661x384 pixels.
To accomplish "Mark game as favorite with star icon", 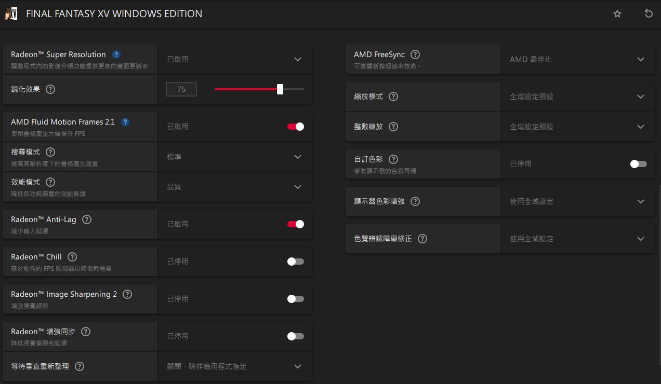I will pos(617,13).
